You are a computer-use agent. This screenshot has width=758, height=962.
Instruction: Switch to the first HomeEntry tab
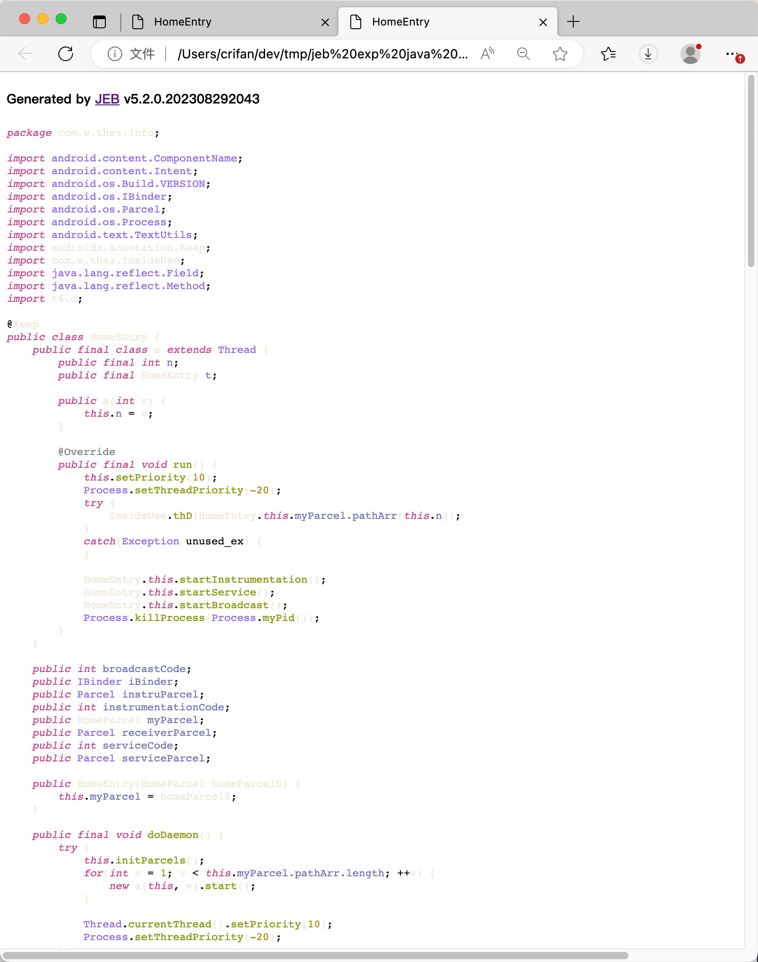(230, 22)
